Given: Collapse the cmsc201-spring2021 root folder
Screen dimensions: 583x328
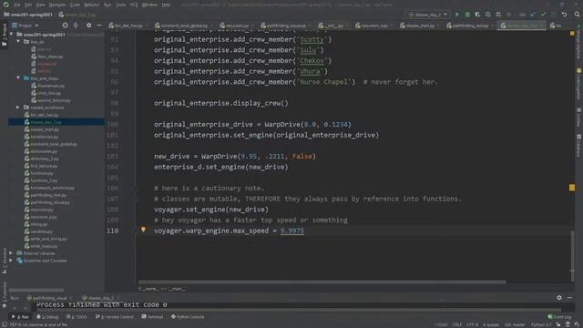Looking at the screenshot, I should (x=12, y=35).
